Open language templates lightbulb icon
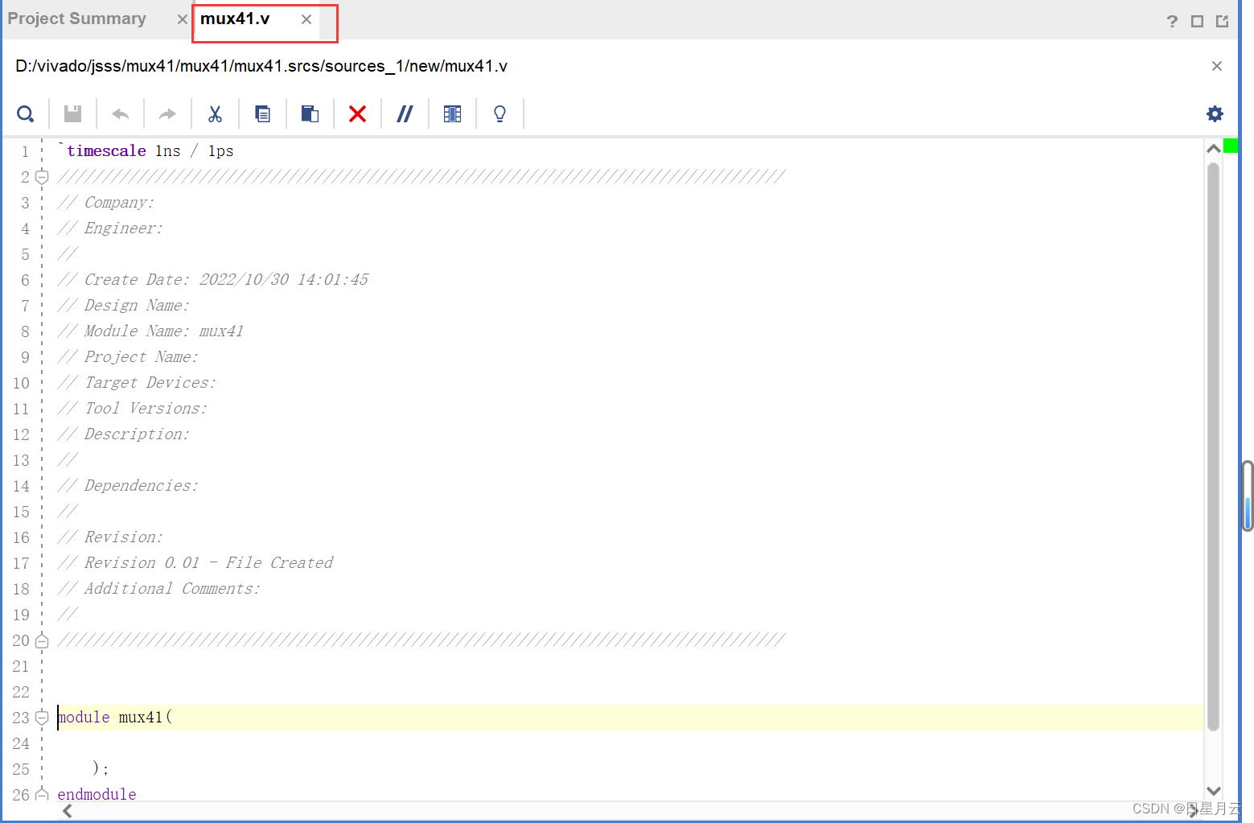 click(500, 113)
